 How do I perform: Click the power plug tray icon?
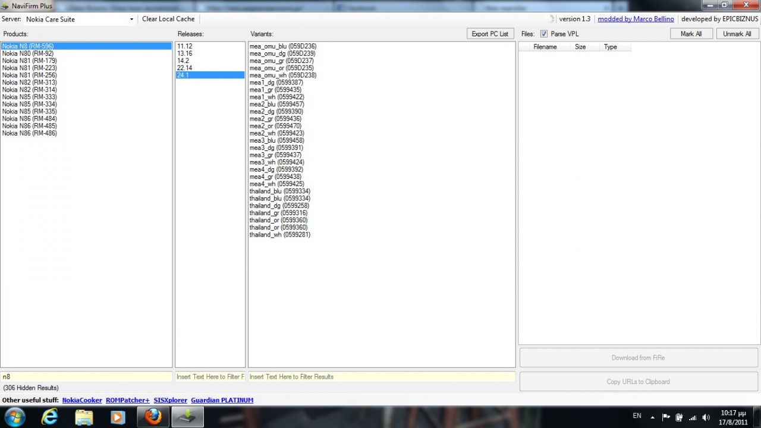point(680,417)
